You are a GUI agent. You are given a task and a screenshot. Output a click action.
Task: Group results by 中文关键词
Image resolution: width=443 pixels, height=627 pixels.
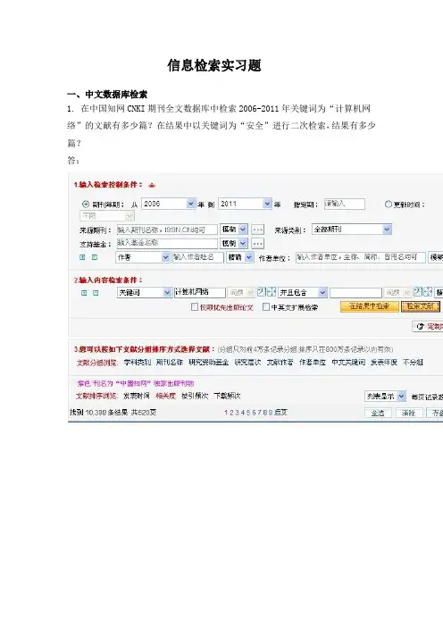click(348, 363)
